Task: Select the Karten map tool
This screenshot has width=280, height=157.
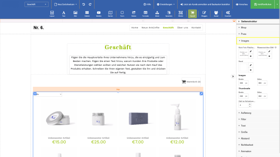Action: (x=110, y=14)
